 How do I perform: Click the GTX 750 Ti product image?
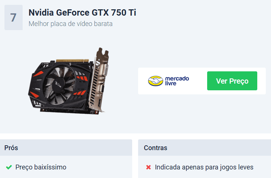pyautogui.click(x=69, y=81)
